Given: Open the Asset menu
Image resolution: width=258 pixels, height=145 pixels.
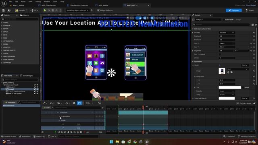Looking at the screenshot, I should [23, 2].
